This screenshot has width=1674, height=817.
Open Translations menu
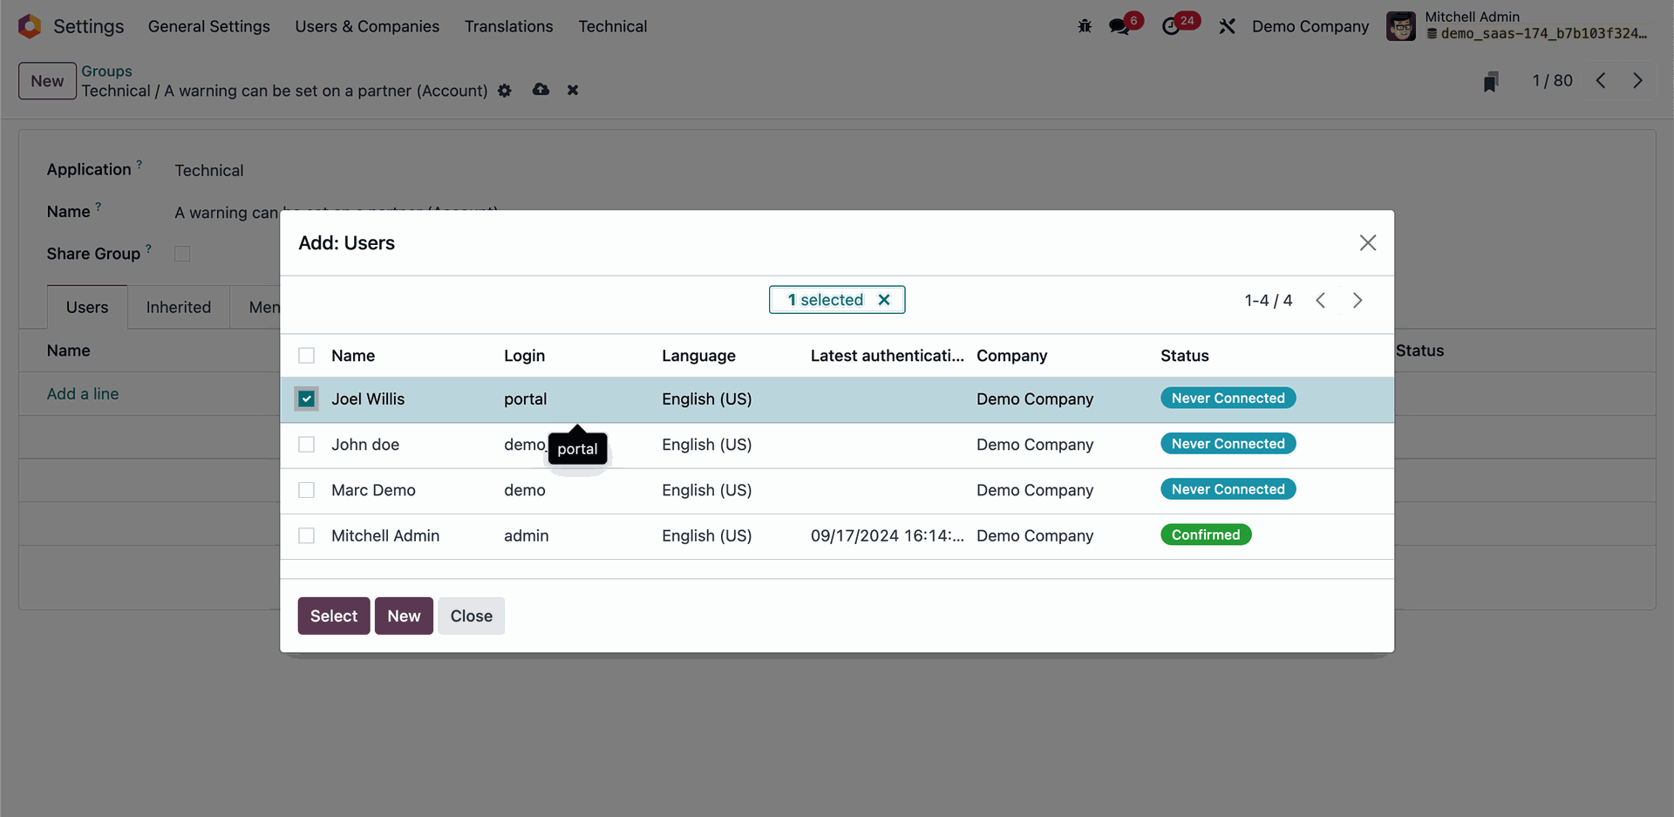click(509, 26)
